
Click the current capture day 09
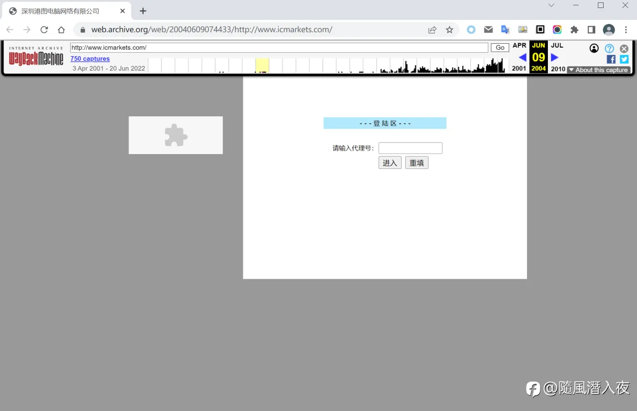point(538,57)
